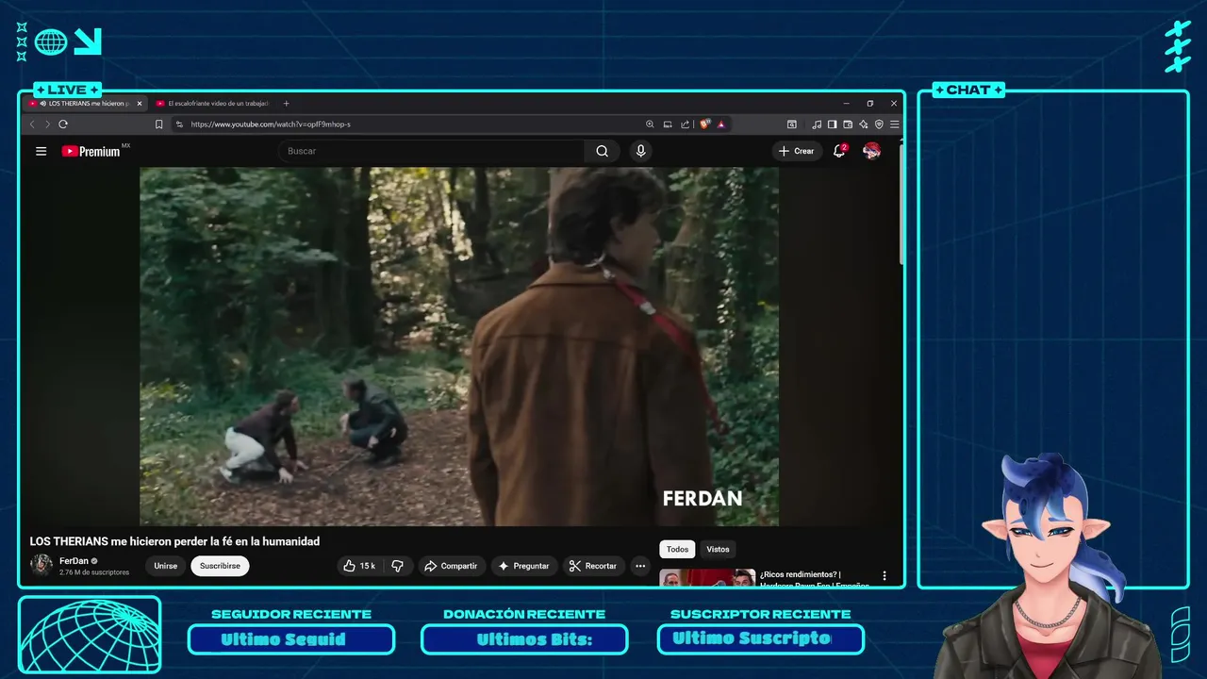Click the Suscribirse button
Screen dimensions: 1207x679
220,566
